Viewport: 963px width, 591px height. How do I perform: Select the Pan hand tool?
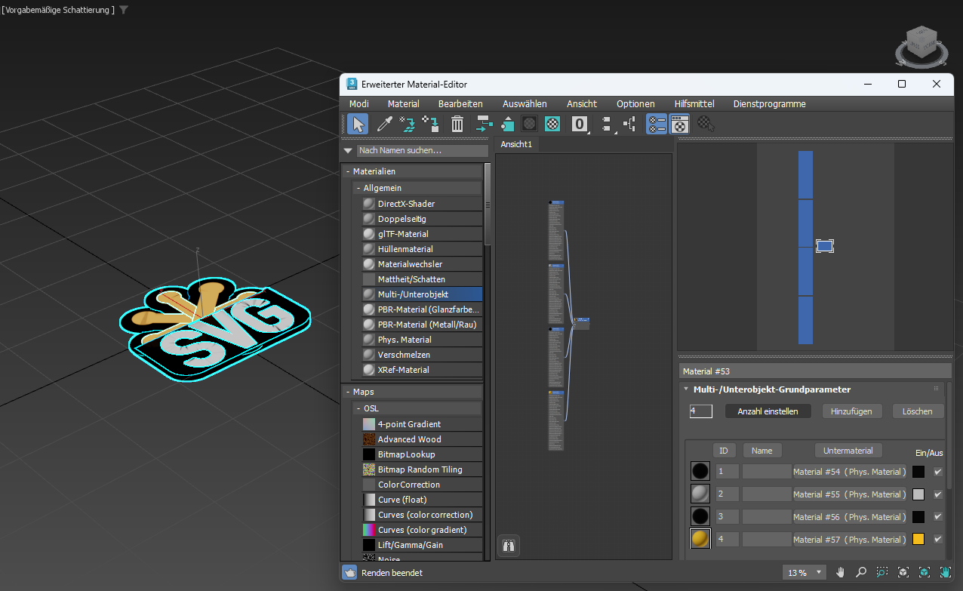[840, 573]
